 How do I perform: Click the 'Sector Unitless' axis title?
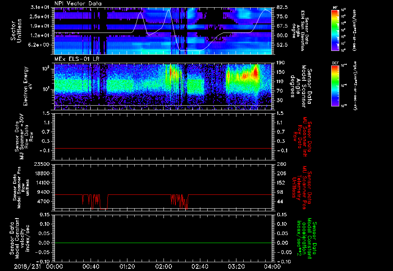pos(16,31)
